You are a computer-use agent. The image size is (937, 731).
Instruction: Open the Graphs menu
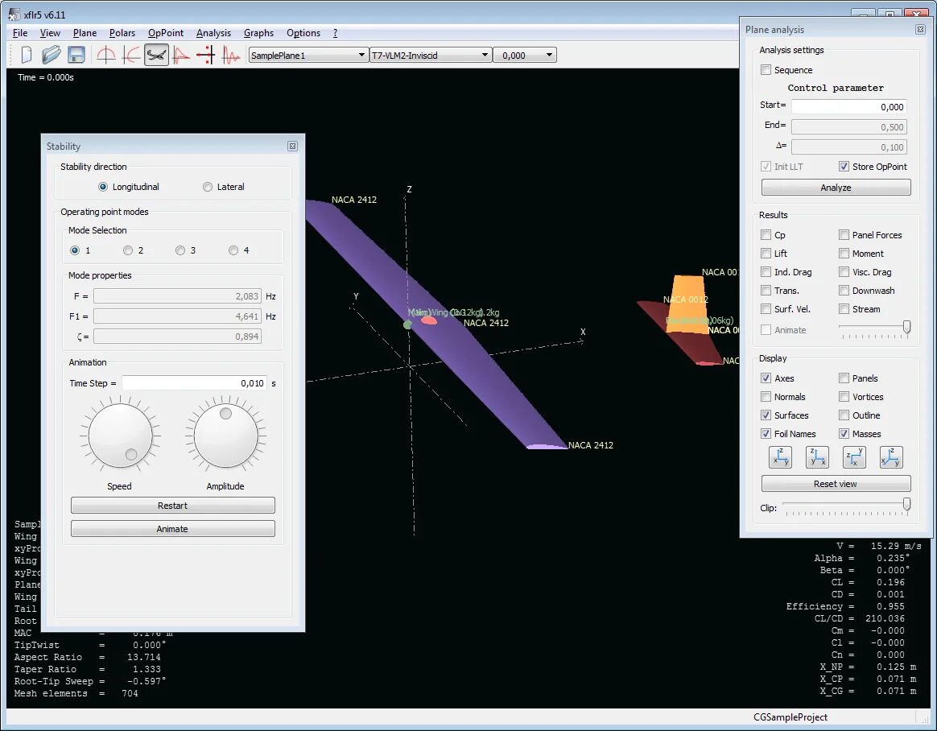258,33
